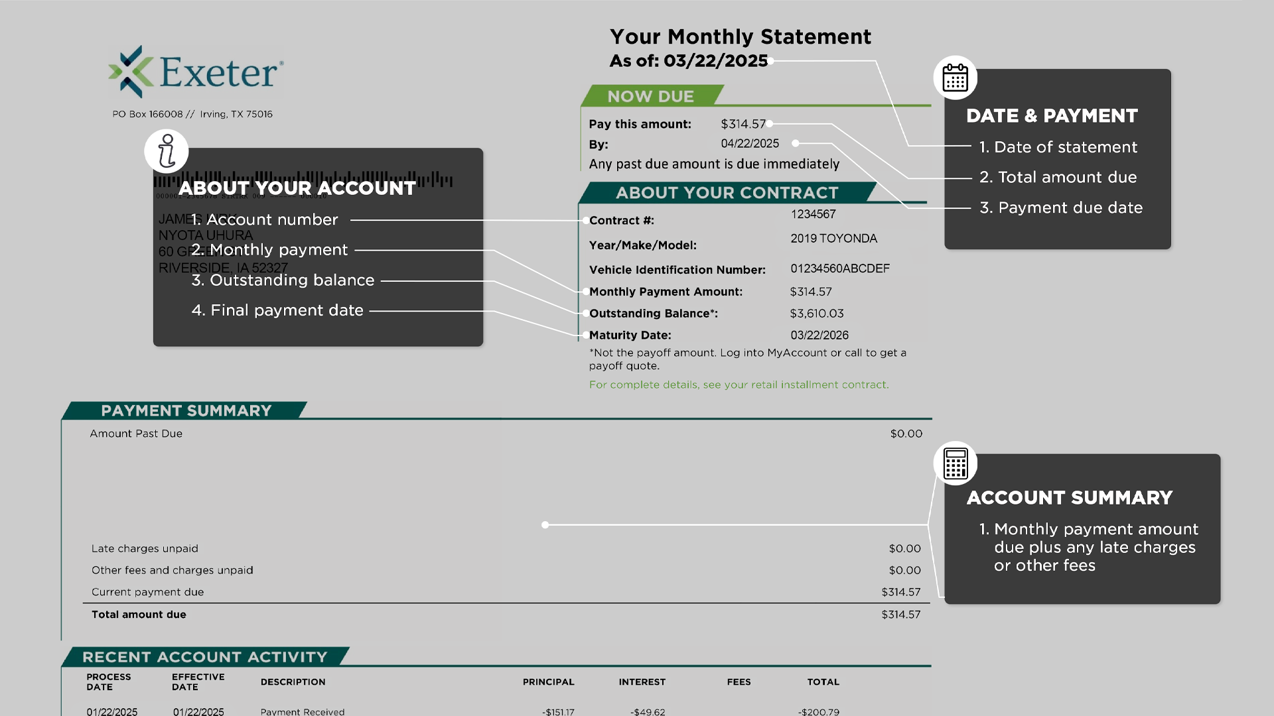
Task: Click the Monthly Payment Amount $314.57 value
Action: (811, 292)
